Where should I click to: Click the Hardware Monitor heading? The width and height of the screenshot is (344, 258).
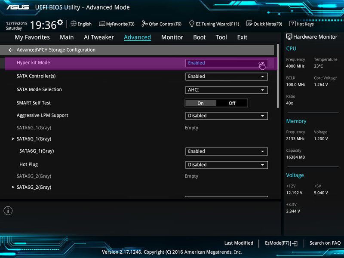315,37
